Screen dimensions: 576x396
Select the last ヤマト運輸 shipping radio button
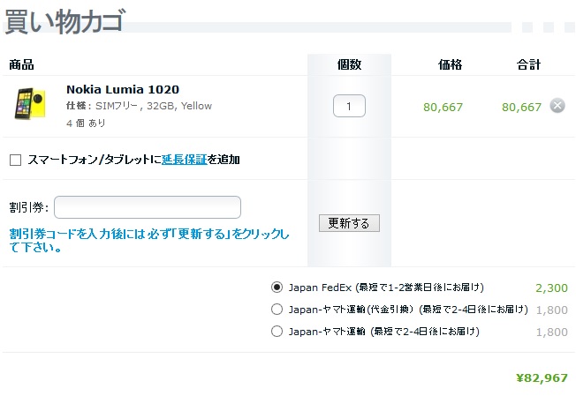(x=277, y=332)
